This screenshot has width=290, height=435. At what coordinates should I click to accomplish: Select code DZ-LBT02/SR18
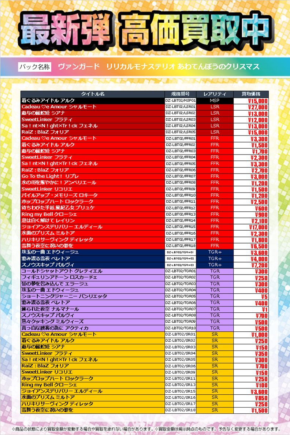pos(181,410)
